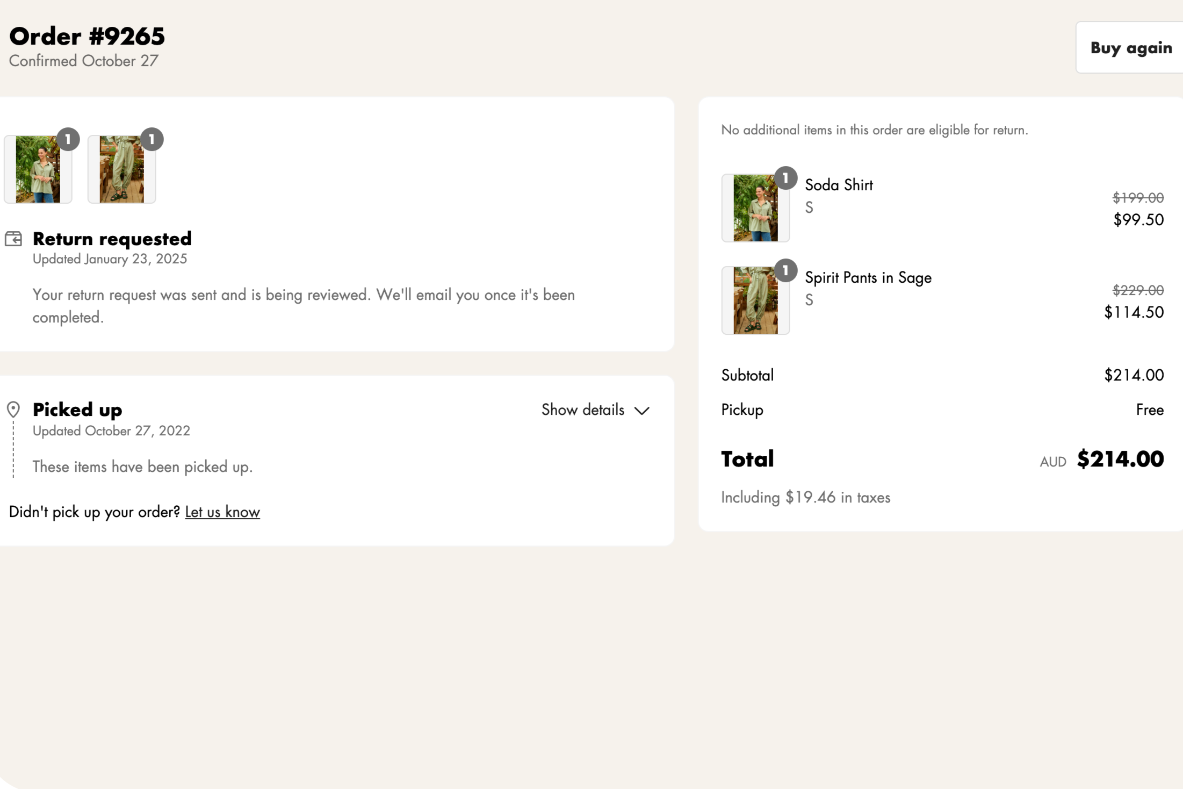Click quantity badge on returned shirt thumbnail
The image size is (1183, 789).
[x=68, y=140]
